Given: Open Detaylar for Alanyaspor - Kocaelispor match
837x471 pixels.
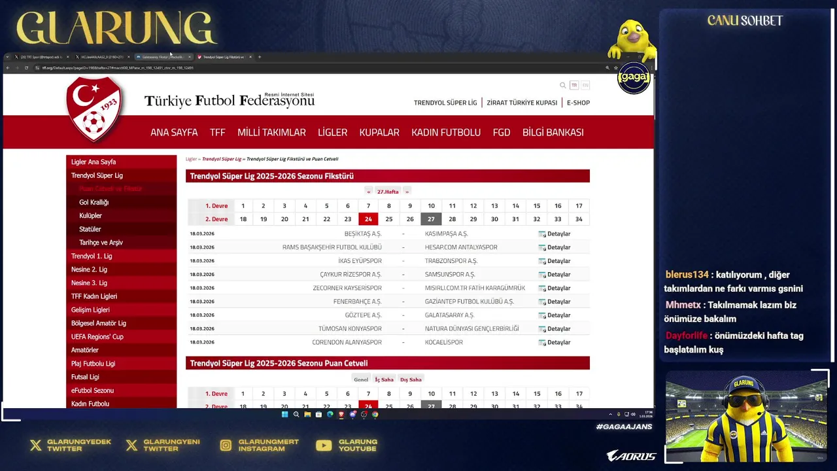Looking at the screenshot, I should (555, 342).
